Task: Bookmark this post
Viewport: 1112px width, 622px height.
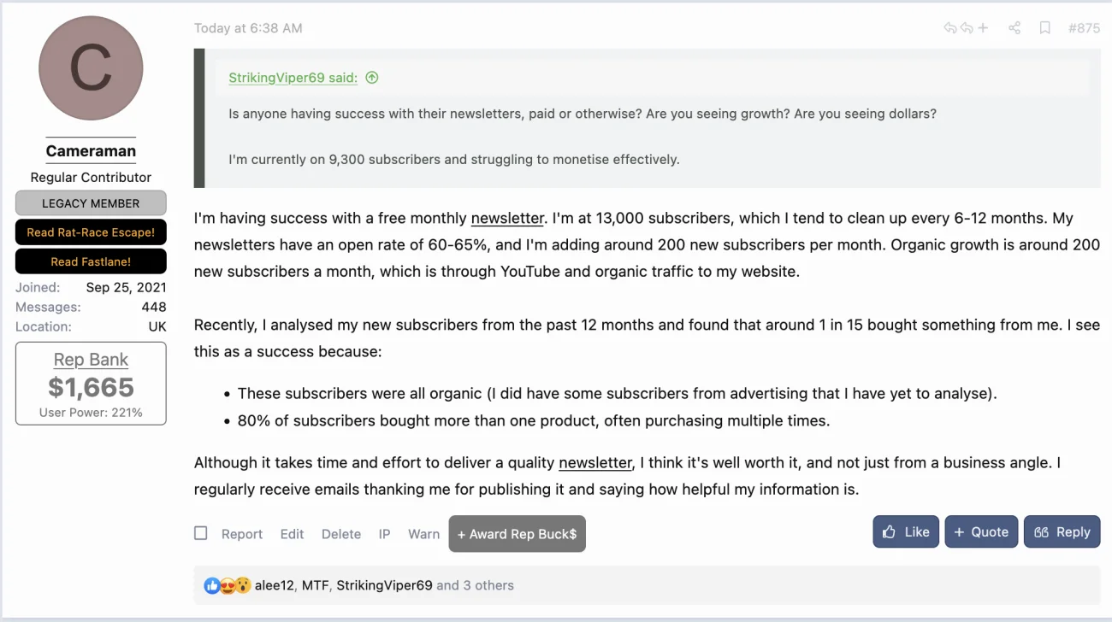Action: click(1044, 28)
